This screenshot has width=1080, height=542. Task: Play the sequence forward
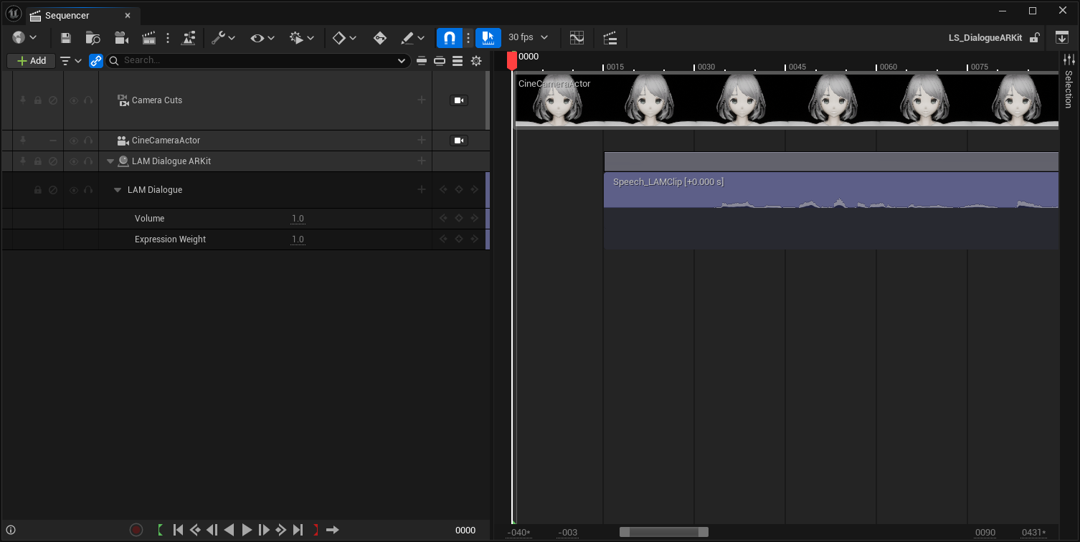pyautogui.click(x=247, y=530)
